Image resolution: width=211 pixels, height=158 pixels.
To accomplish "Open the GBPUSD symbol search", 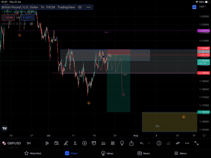I will click(x=12, y=143).
